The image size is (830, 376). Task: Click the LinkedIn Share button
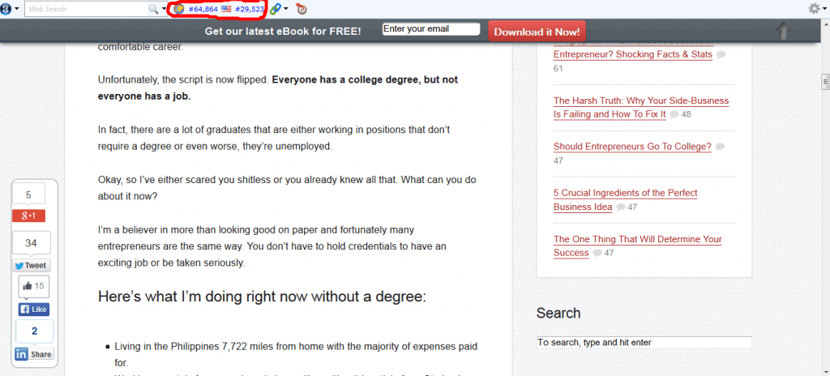[34, 354]
